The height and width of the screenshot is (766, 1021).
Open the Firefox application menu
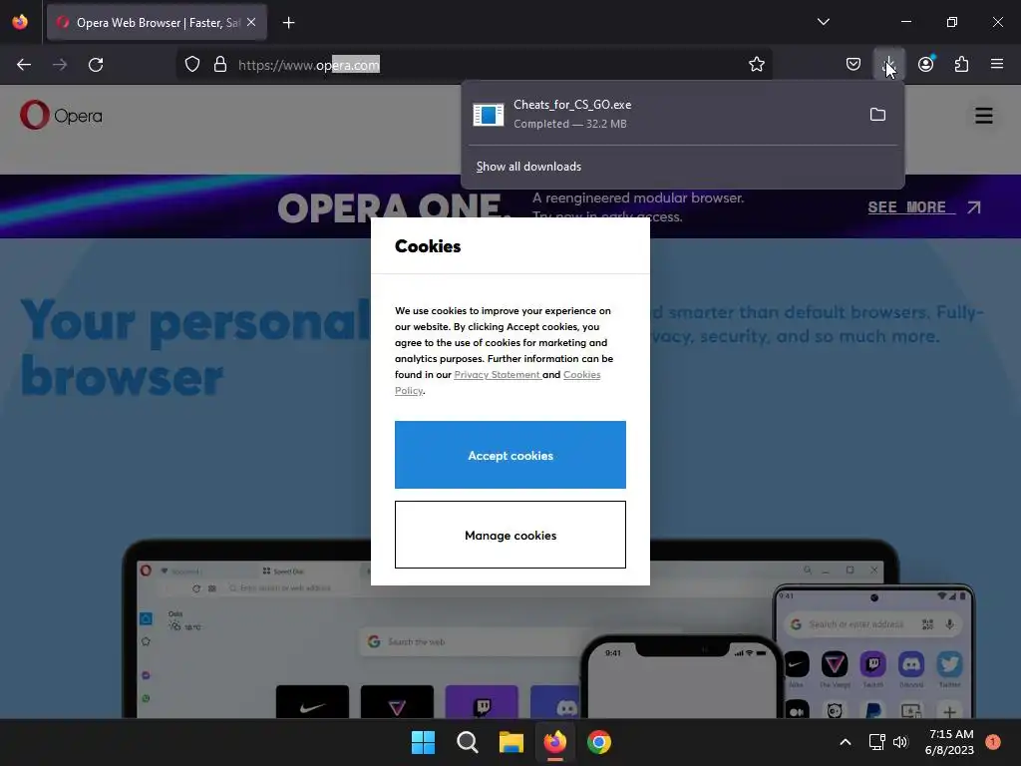(x=996, y=64)
